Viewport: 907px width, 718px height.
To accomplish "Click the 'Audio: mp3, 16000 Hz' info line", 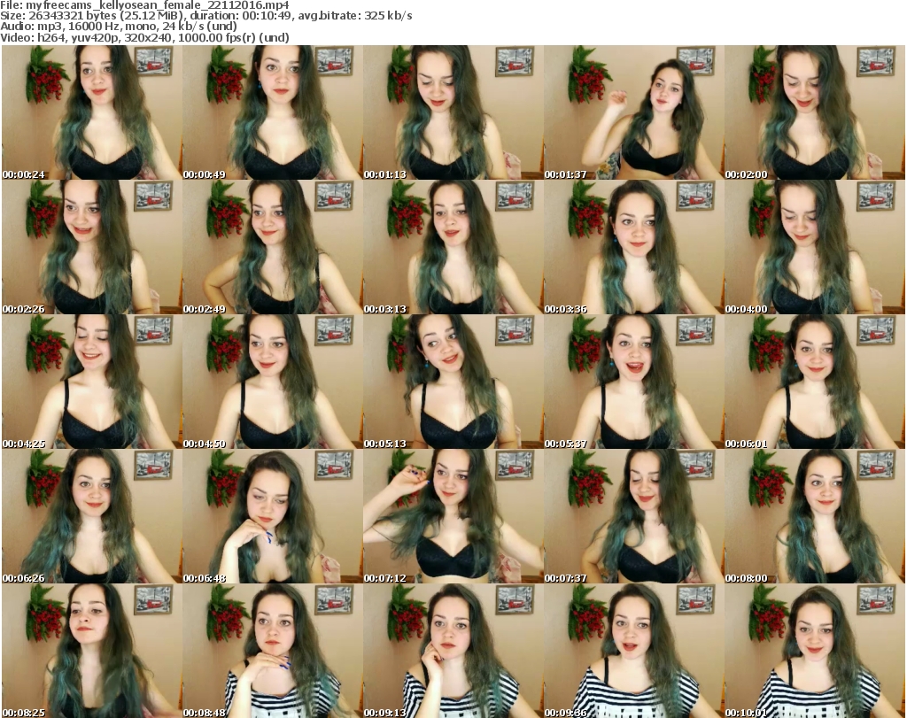I will coord(119,27).
